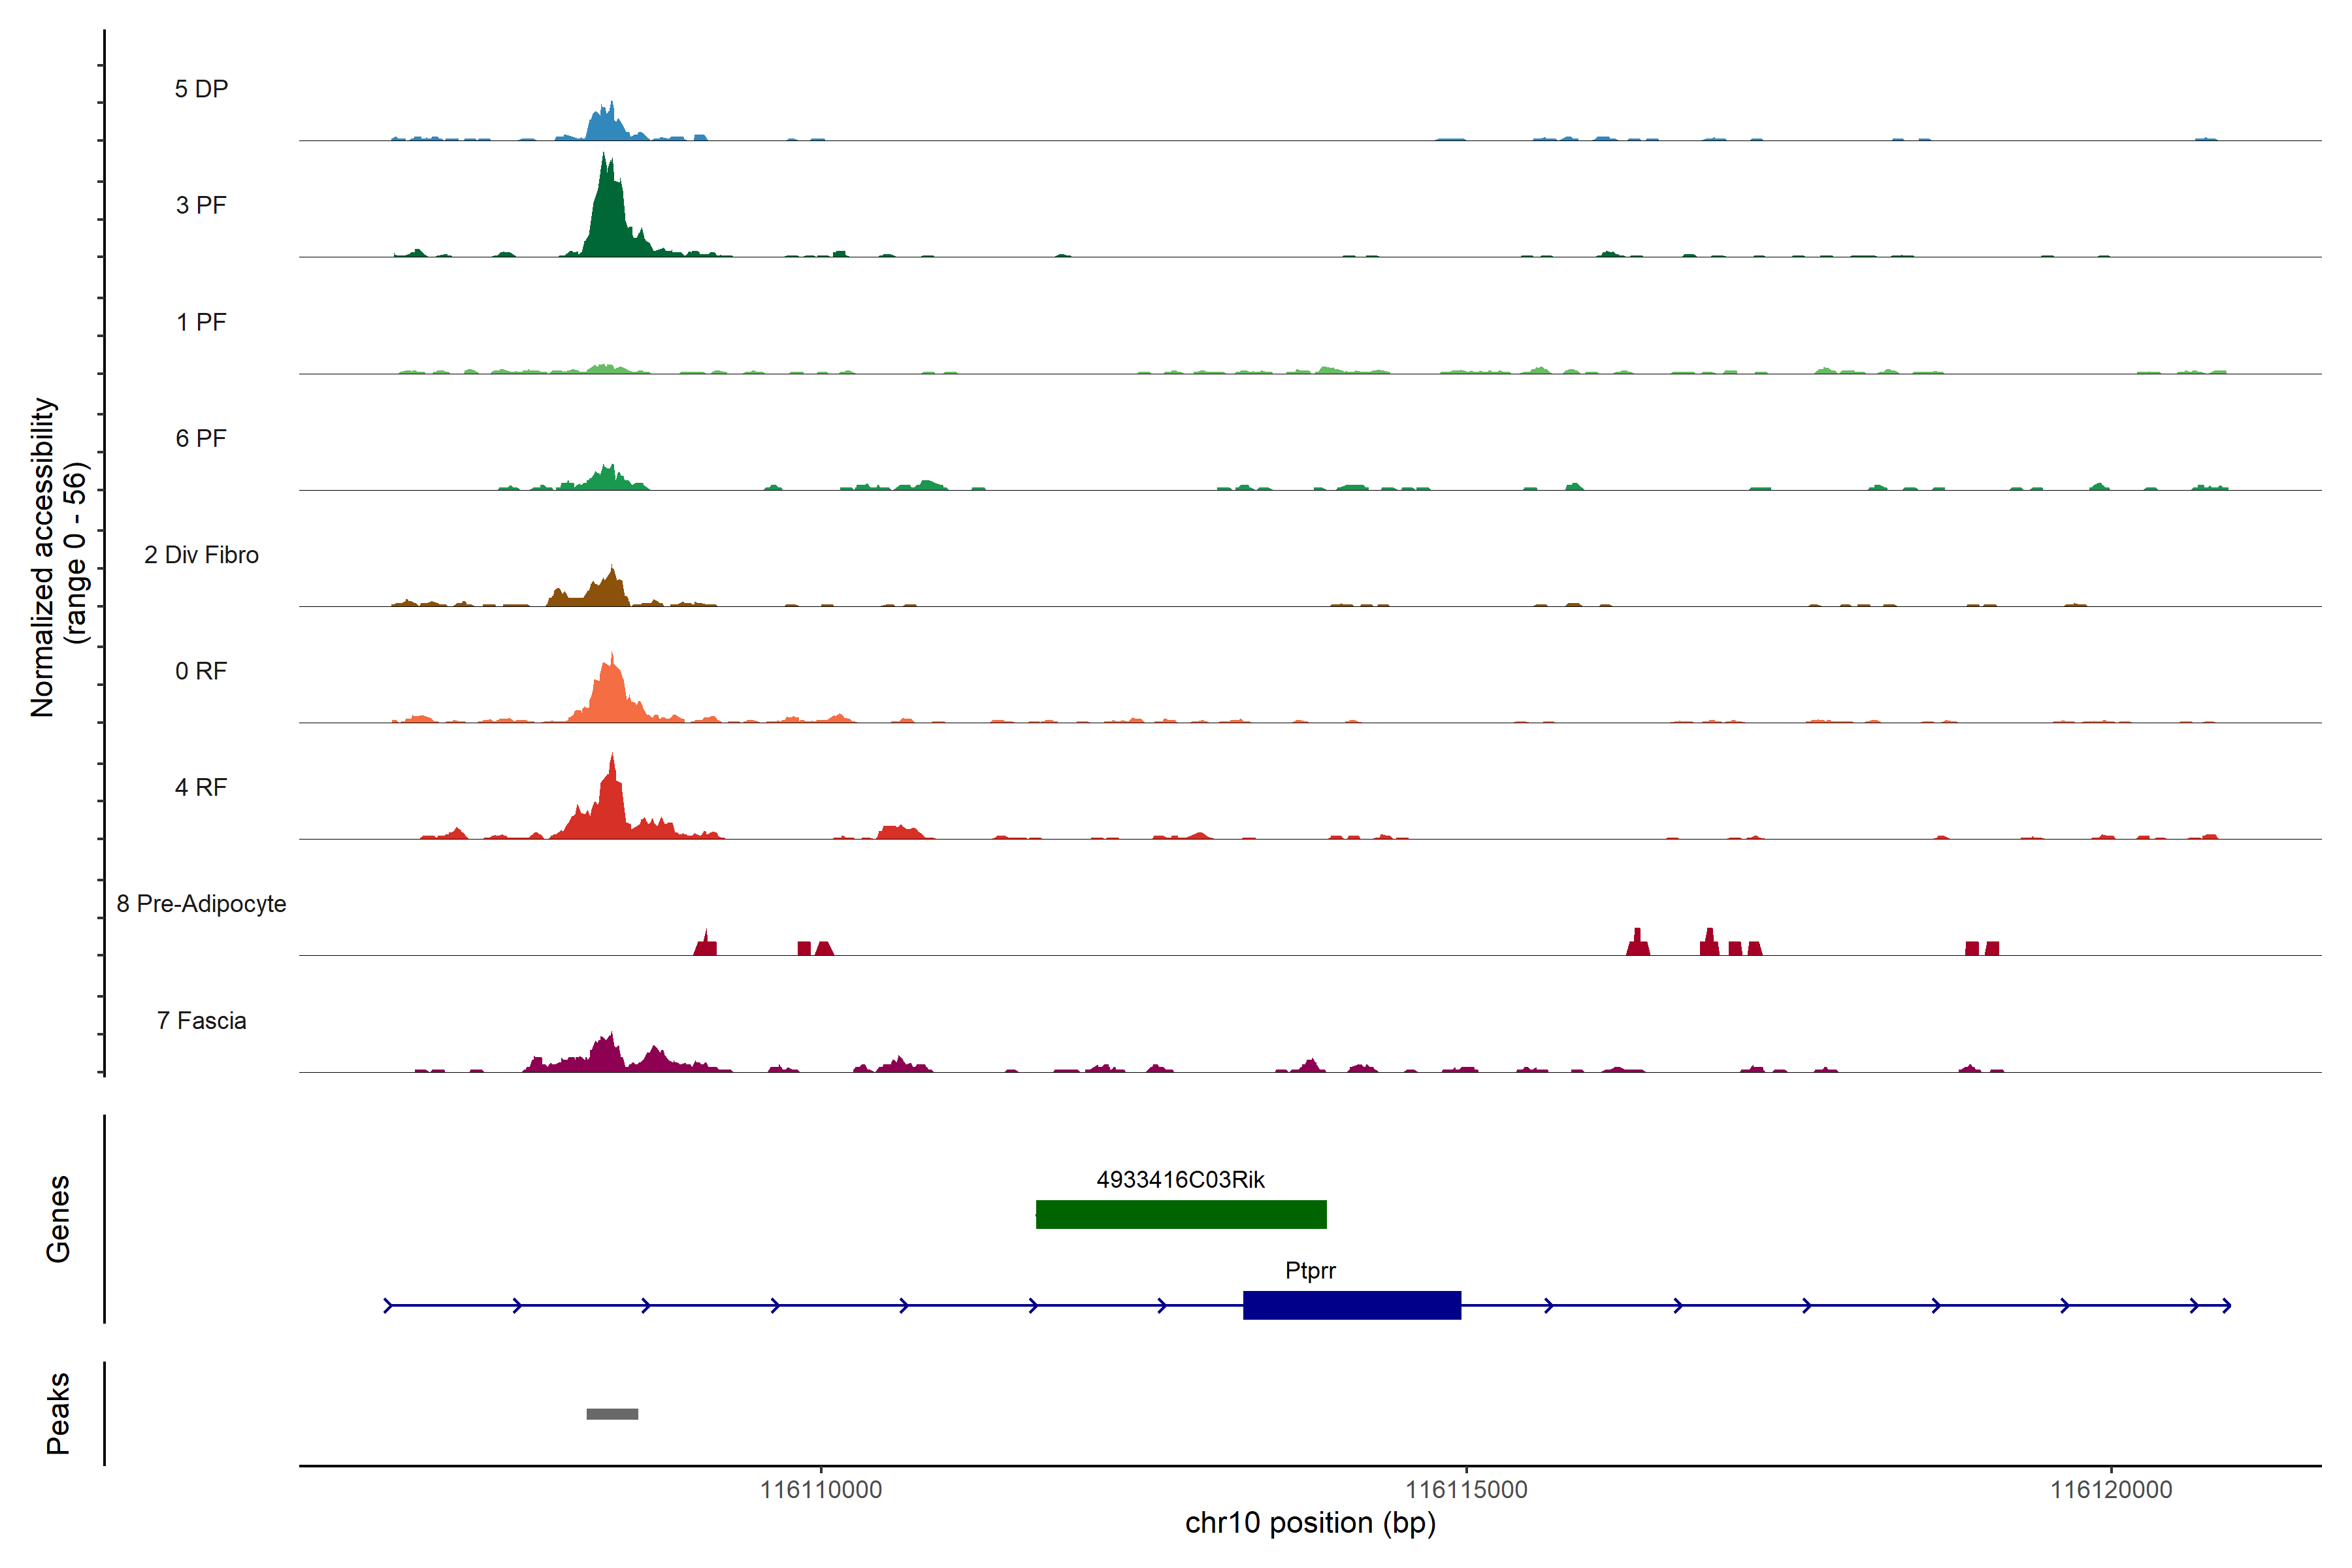This screenshot has width=2352, height=1568.
Task: Click the 116120000 axis tick label
Action: (x=2111, y=1490)
